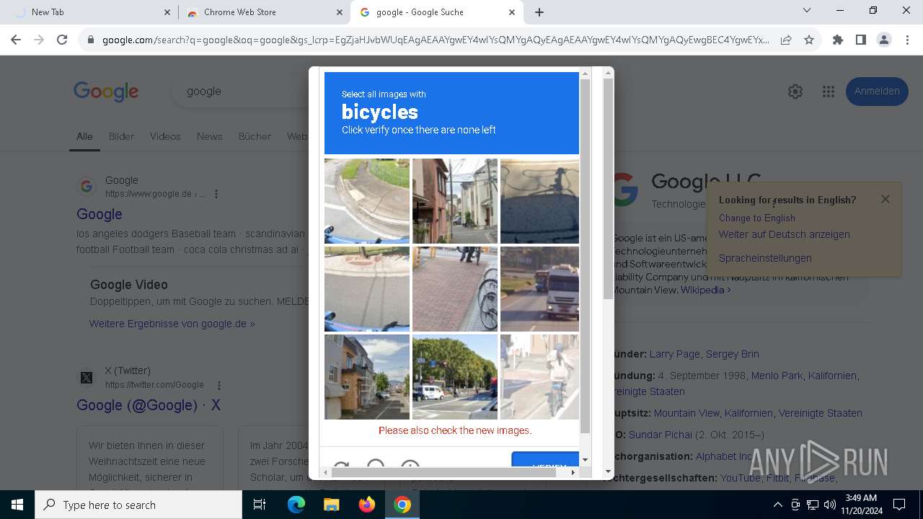Open the tab search chevron
Image resolution: width=923 pixels, height=519 pixels.
[807, 10]
